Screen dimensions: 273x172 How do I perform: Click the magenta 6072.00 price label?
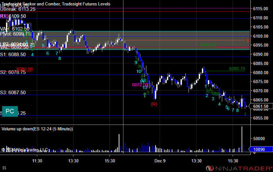click(140, 85)
